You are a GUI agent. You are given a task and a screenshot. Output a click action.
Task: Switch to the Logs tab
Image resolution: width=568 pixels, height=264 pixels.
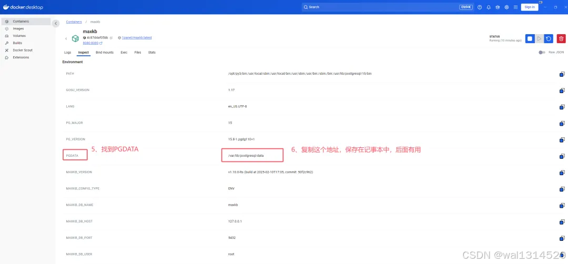tap(68, 53)
